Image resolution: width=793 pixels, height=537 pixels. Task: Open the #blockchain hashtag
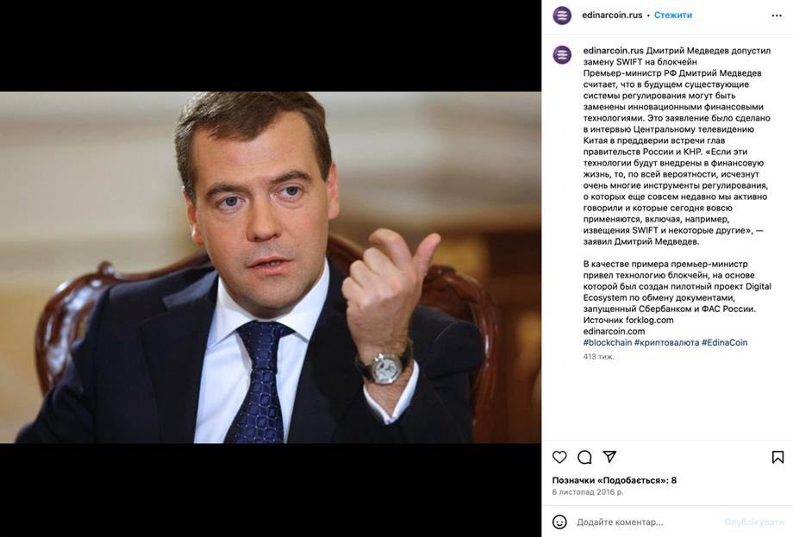click(x=608, y=342)
